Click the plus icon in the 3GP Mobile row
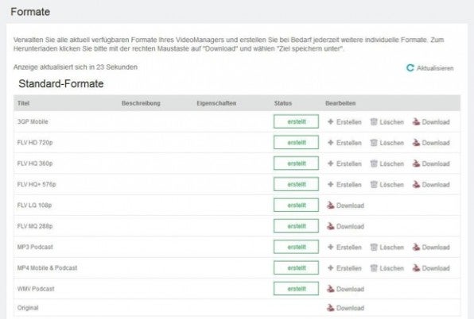Image resolution: width=474 pixels, height=319 pixels. point(331,122)
